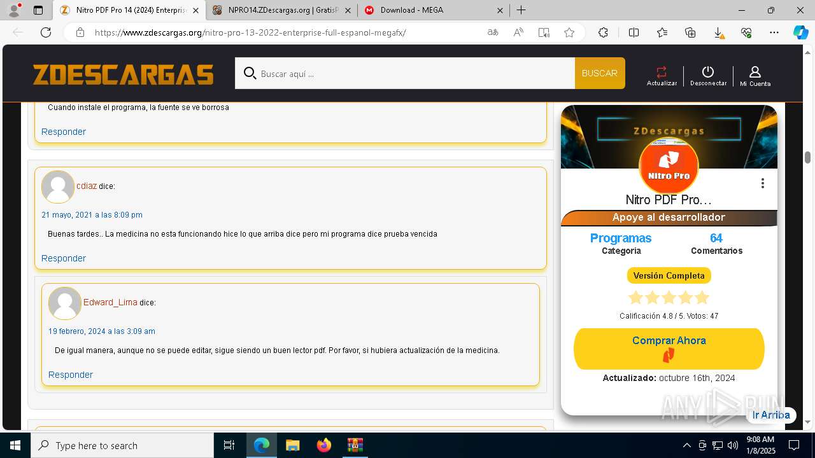Toggle split screen icon

pos(634,32)
